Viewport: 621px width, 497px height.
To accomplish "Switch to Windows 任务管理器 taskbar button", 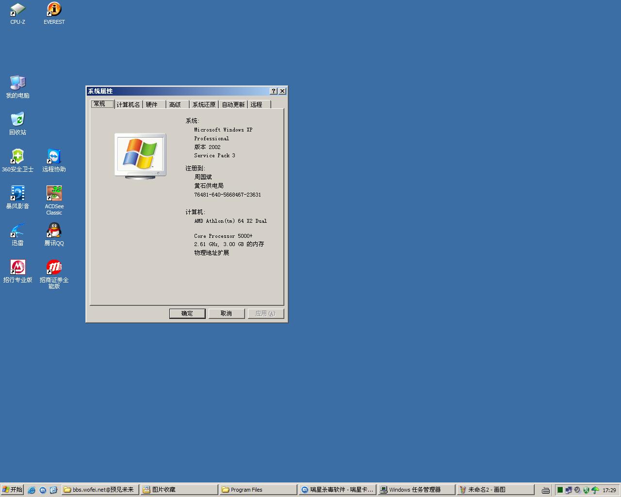I will point(417,490).
